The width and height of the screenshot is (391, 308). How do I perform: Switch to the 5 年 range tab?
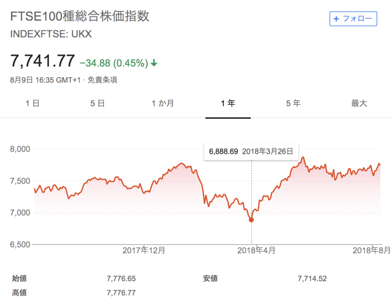(293, 103)
